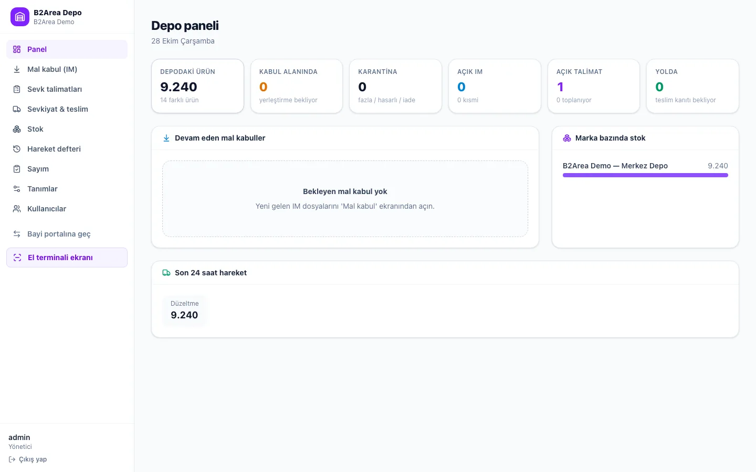Click the Tanımlar sliders icon
Image resolution: width=756 pixels, height=472 pixels.
17,189
